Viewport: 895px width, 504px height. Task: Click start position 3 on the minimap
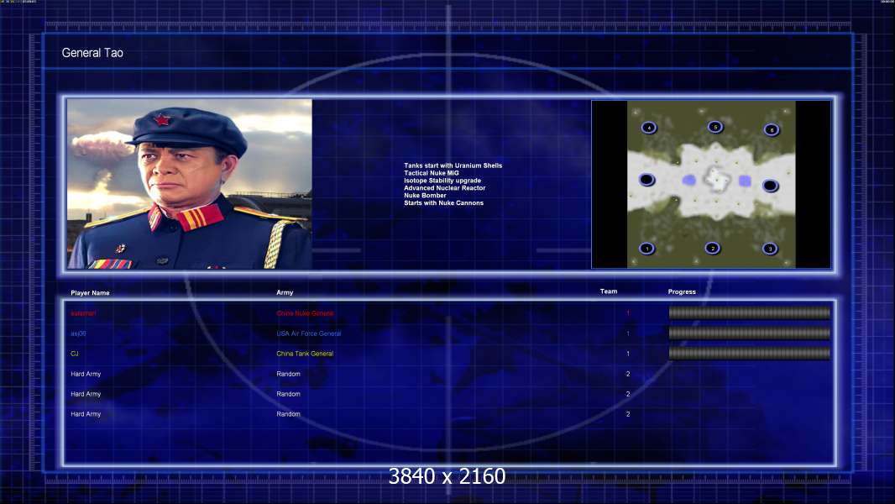click(770, 249)
